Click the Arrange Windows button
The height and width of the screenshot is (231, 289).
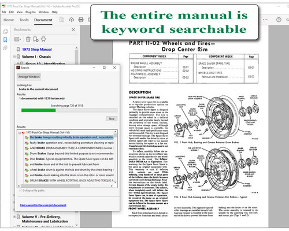click(x=29, y=77)
